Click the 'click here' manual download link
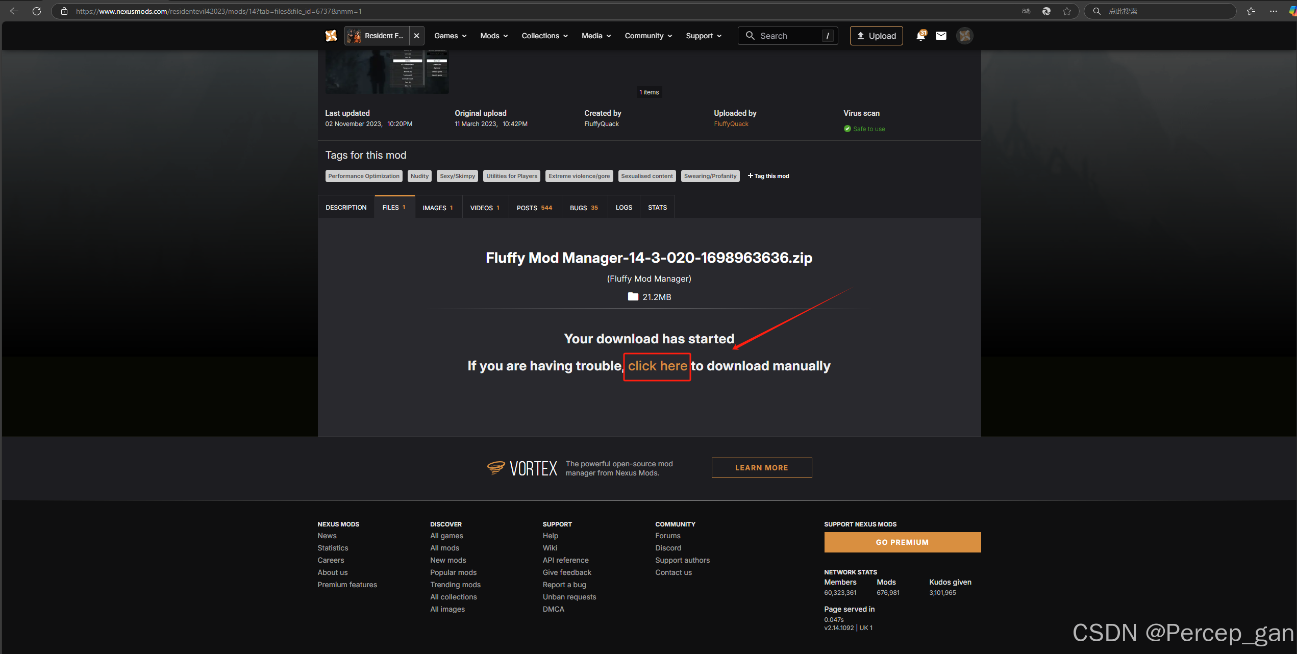This screenshot has height=654, width=1297. click(657, 366)
